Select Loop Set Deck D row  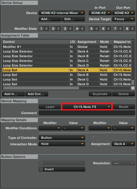click(x=67, y=84)
